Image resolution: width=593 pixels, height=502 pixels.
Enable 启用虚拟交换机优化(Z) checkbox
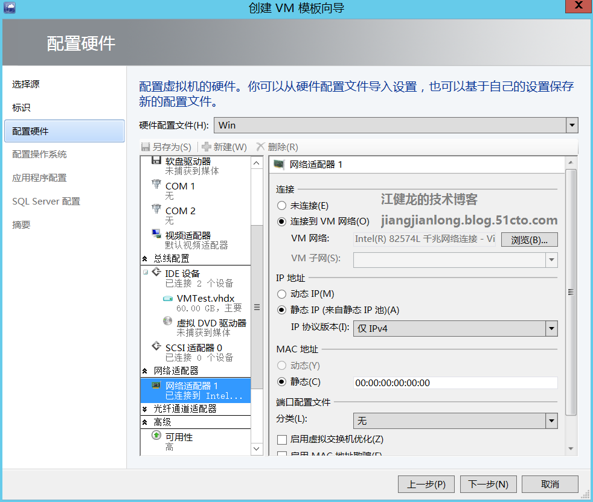click(282, 440)
